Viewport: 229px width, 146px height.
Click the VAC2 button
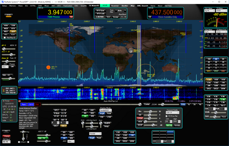pos(64,126)
